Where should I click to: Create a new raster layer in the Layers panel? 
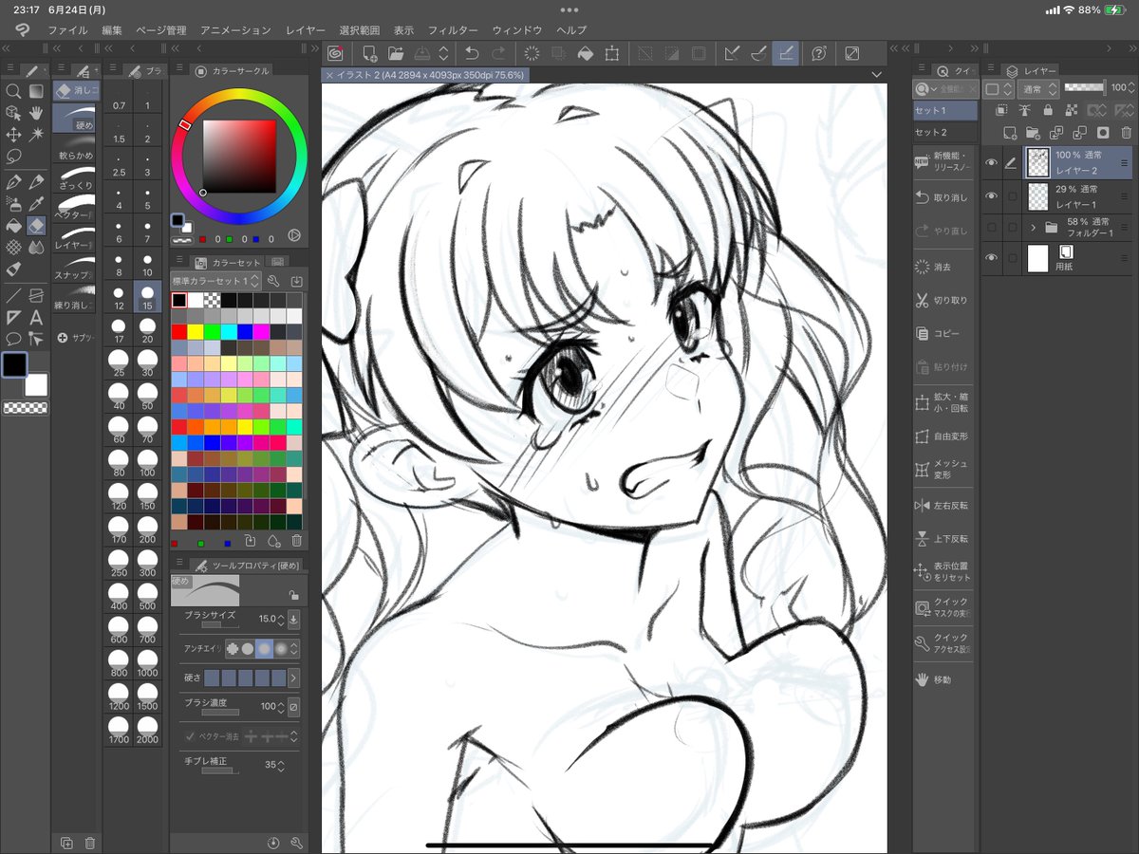(x=1010, y=133)
